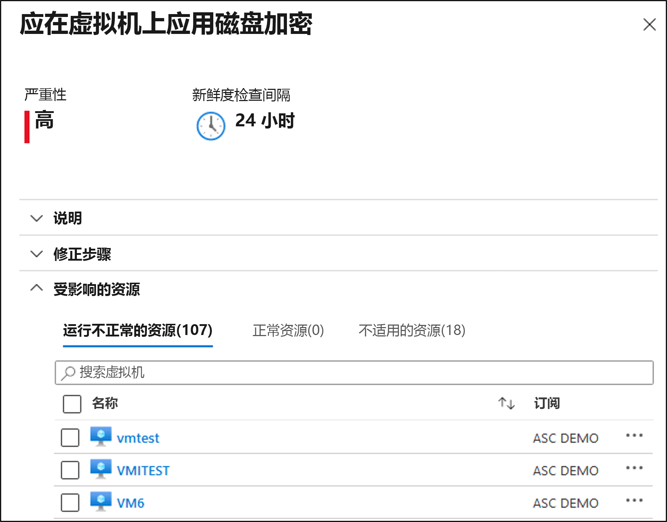Click ASC DEMO subscription in VM6 row
The width and height of the screenshot is (667, 522).
566,503
